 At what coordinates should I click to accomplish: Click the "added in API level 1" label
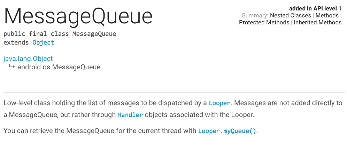point(315,8)
